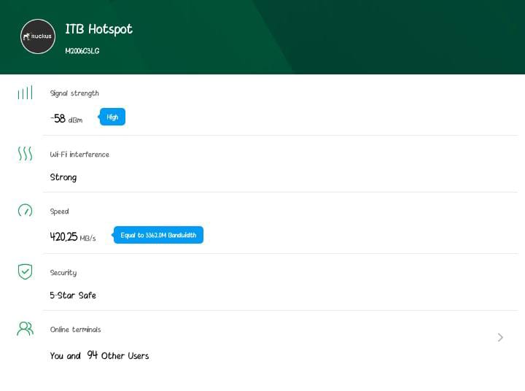Open You and 94 Other Users list

tap(99, 355)
